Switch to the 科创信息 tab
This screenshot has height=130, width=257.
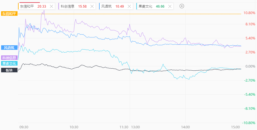pos(68,6)
